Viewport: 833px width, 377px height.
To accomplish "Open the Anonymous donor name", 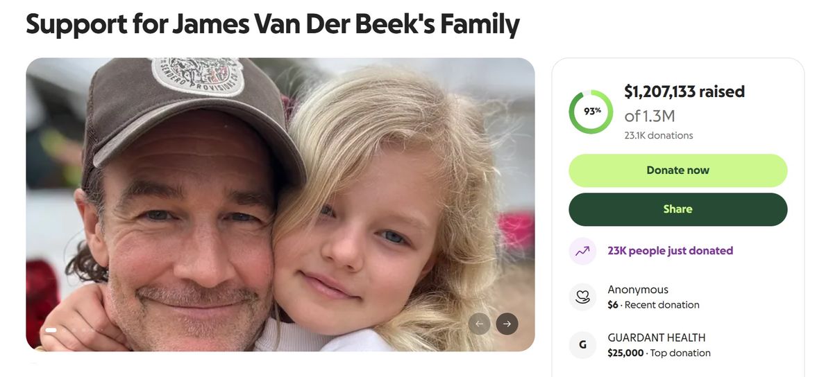I will click(x=638, y=290).
